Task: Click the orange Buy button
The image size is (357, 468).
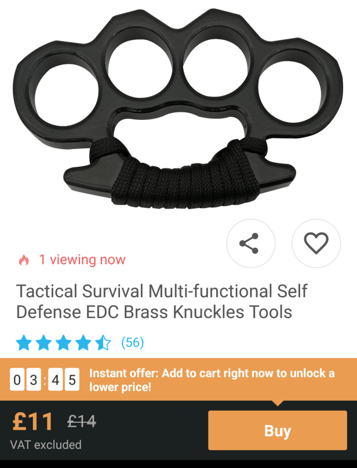Action: 277,430
